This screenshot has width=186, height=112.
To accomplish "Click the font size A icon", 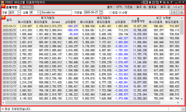I will pos(168,2).
